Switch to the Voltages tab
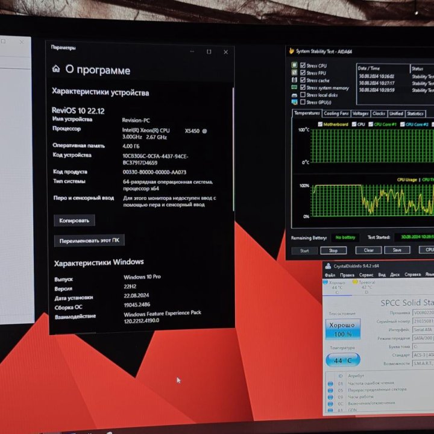434x434 pixels. 360,113
